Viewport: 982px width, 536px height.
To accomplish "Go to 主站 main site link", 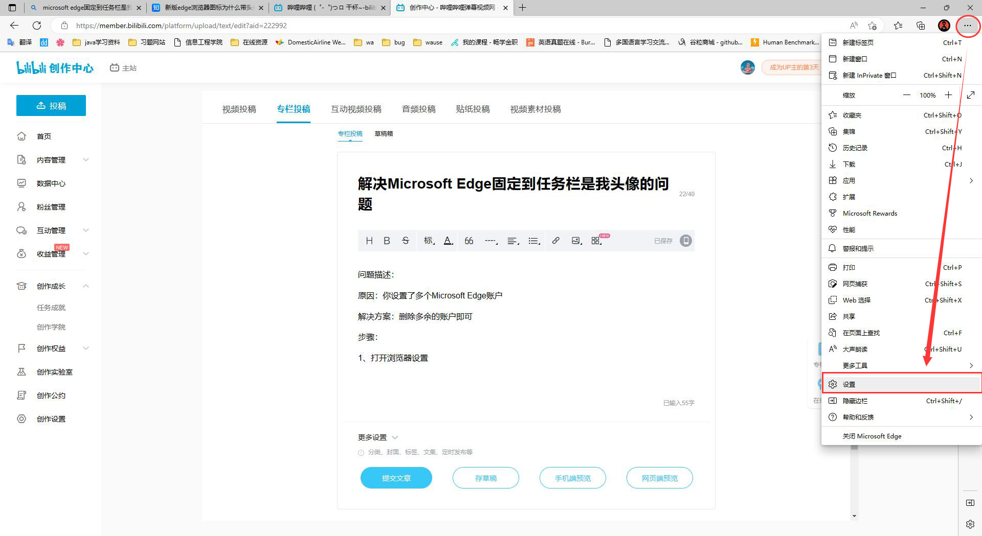I will click(123, 68).
